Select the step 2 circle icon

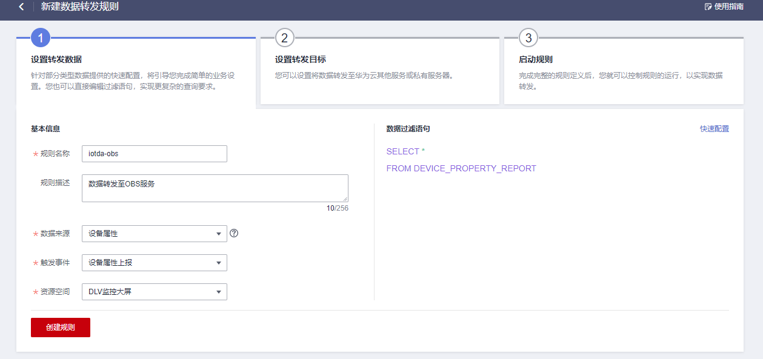[284, 38]
